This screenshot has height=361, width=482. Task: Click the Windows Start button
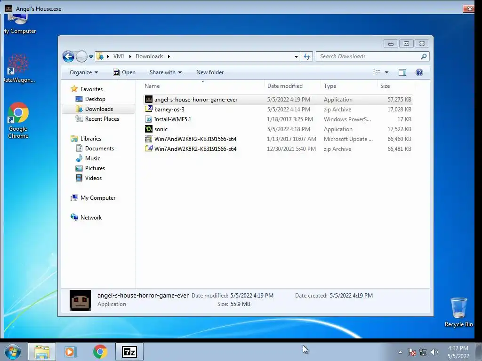13,352
